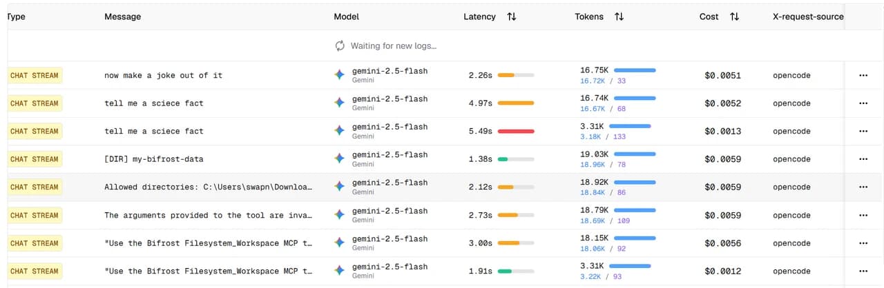Screen dimensions: 884x288
Task: Open 'tell me a sciece fact' with 5.49s latency
Action: pos(154,131)
